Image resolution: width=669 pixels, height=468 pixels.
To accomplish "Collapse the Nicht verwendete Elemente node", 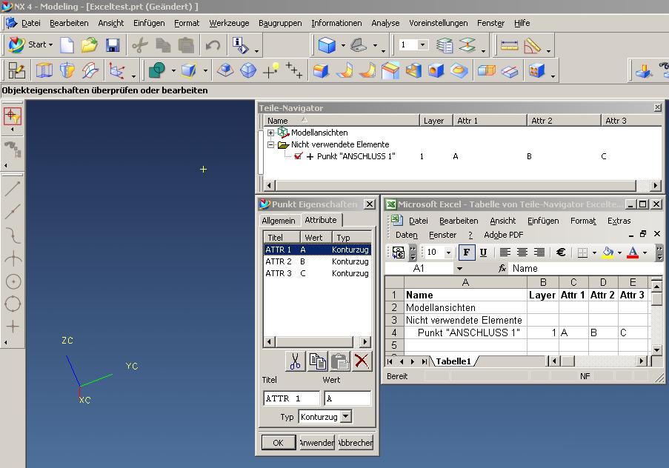I will 270,144.
